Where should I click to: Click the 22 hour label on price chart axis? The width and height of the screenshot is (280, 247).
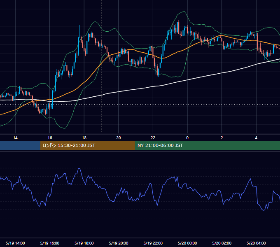pos(153,137)
